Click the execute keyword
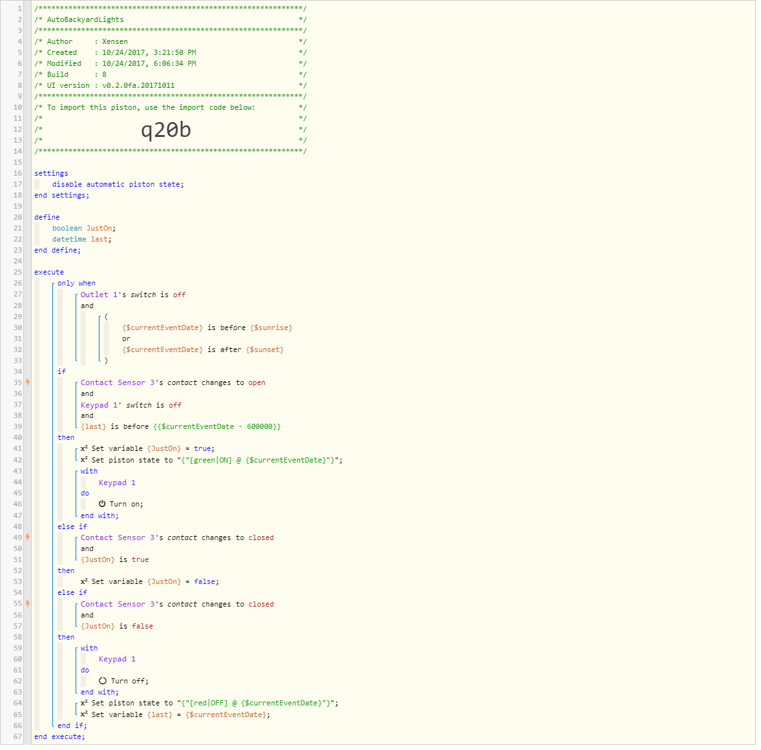The image size is (761, 750). click(49, 273)
